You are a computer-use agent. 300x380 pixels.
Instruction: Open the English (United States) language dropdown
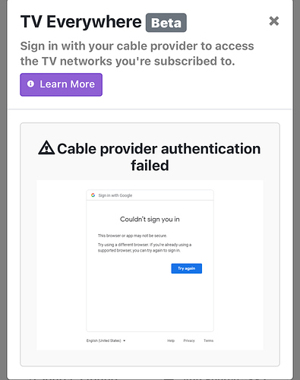(x=106, y=340)
